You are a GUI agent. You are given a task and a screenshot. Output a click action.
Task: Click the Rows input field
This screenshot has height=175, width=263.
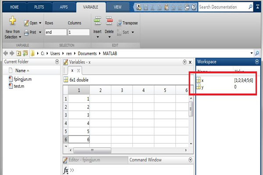56,32
